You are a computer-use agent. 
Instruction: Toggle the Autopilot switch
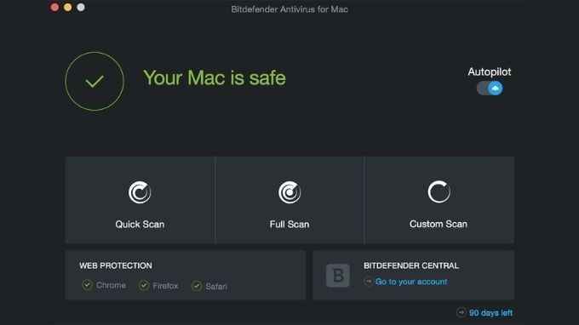490,88
